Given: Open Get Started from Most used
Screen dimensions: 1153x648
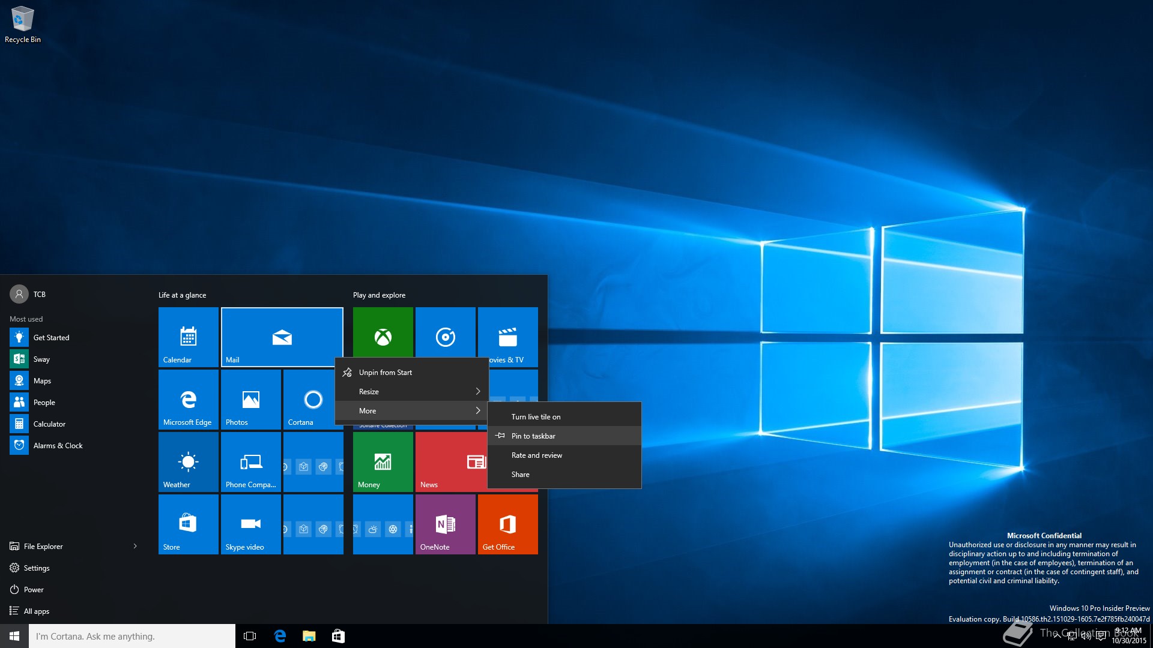Looking at the screenshot, I should click(74, 338).
